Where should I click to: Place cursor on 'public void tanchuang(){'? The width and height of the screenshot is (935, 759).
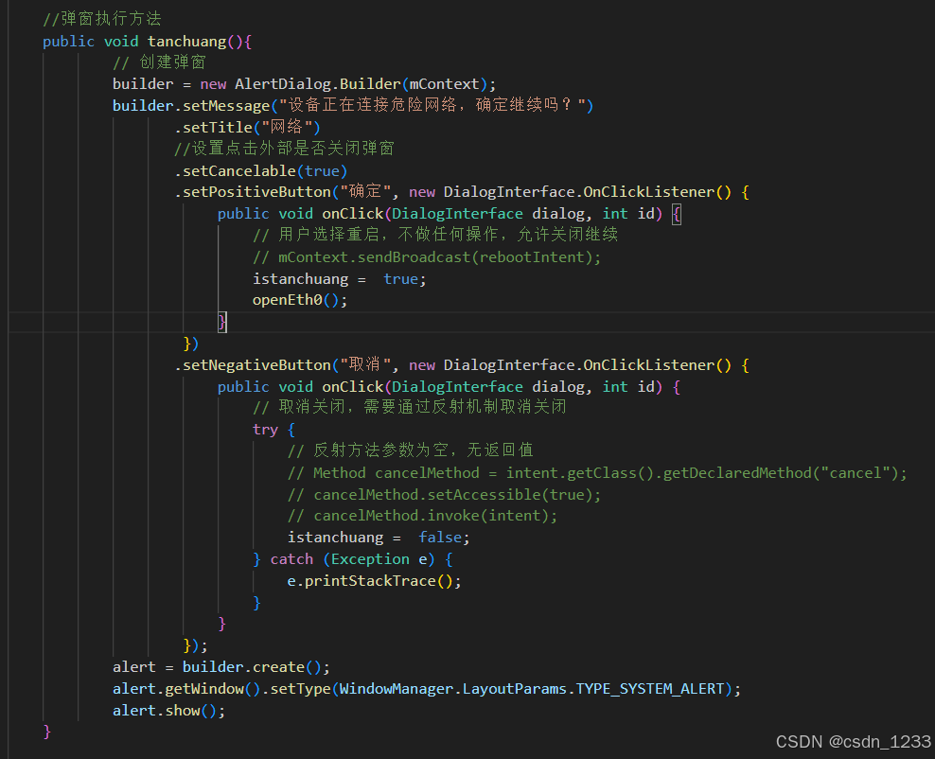pyautogui.click(x=148, y=41)
